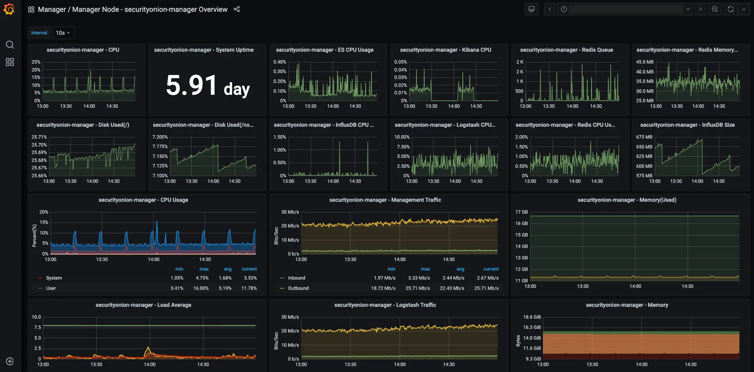Open System Uptime panel title menu
This screenshot has height=372, width=754.
pyautogui.click(x=204, y=50)
